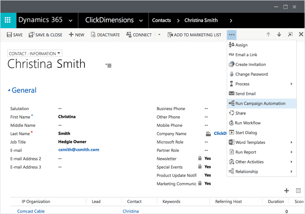
Task: Select Create Invitation in the menu
Action: pyautogui.click(x=262, y=65)
